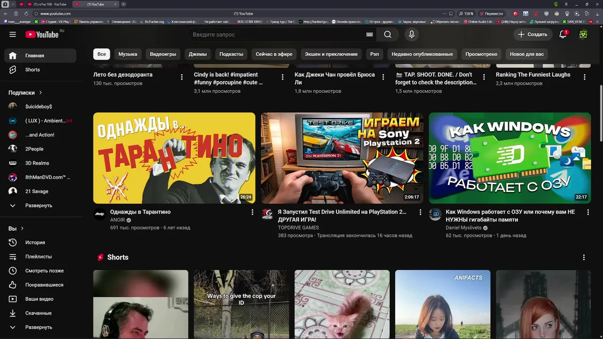The image size is (603, 339).
Task: Open Ваши видео page
Action: point(40,299)
